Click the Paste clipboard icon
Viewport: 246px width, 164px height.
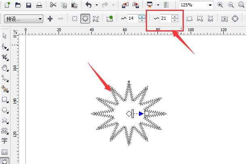[74, 5]
